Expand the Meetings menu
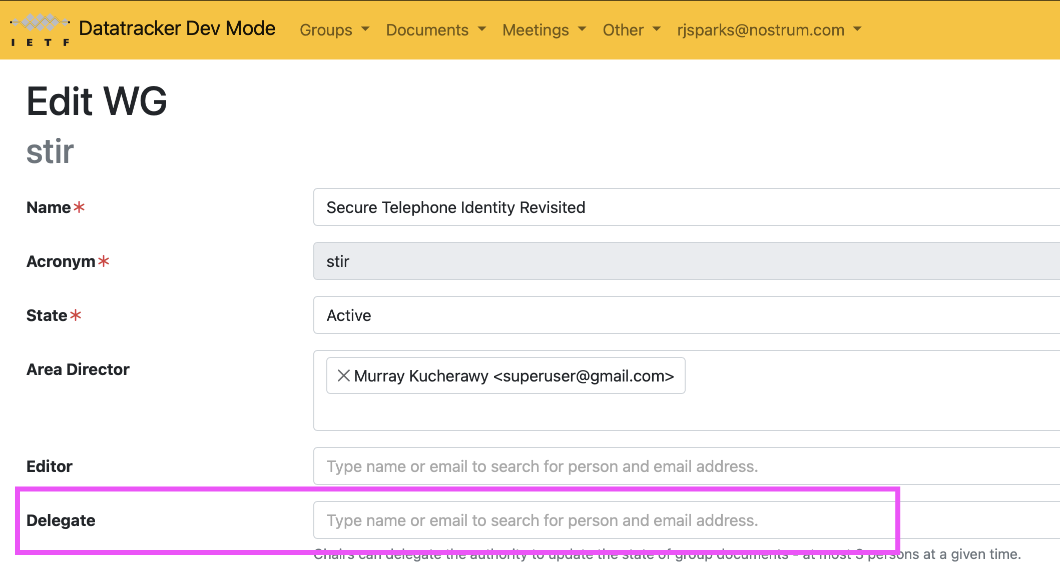The image size is (1060, 575). click(544, 30)
